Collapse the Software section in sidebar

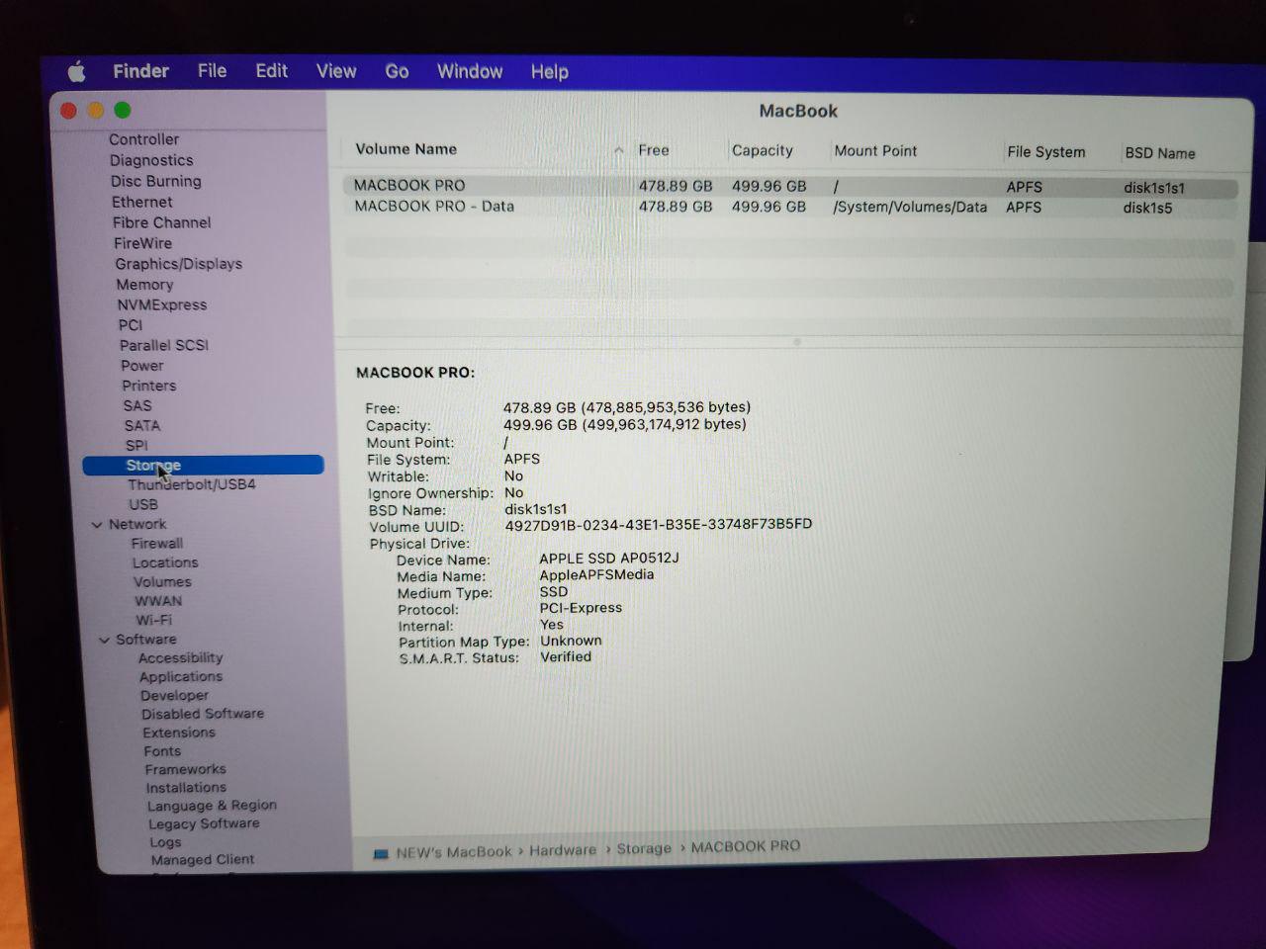click(104, 641)
